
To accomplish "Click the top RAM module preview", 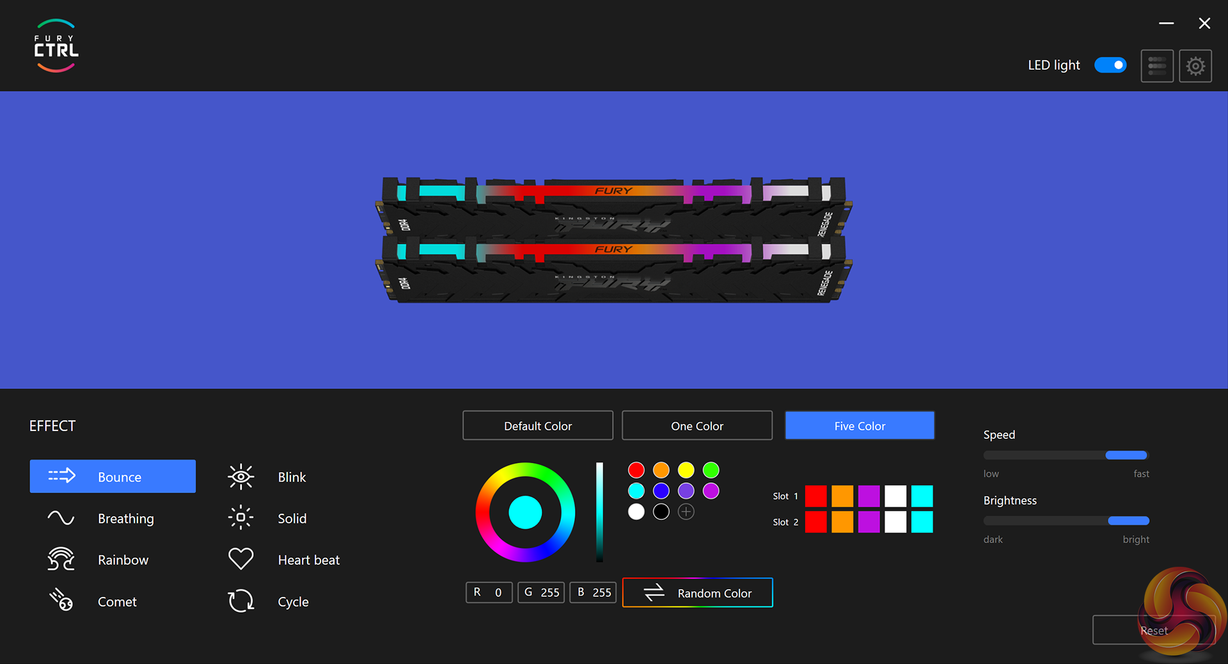I will click(x=613, y=206).
